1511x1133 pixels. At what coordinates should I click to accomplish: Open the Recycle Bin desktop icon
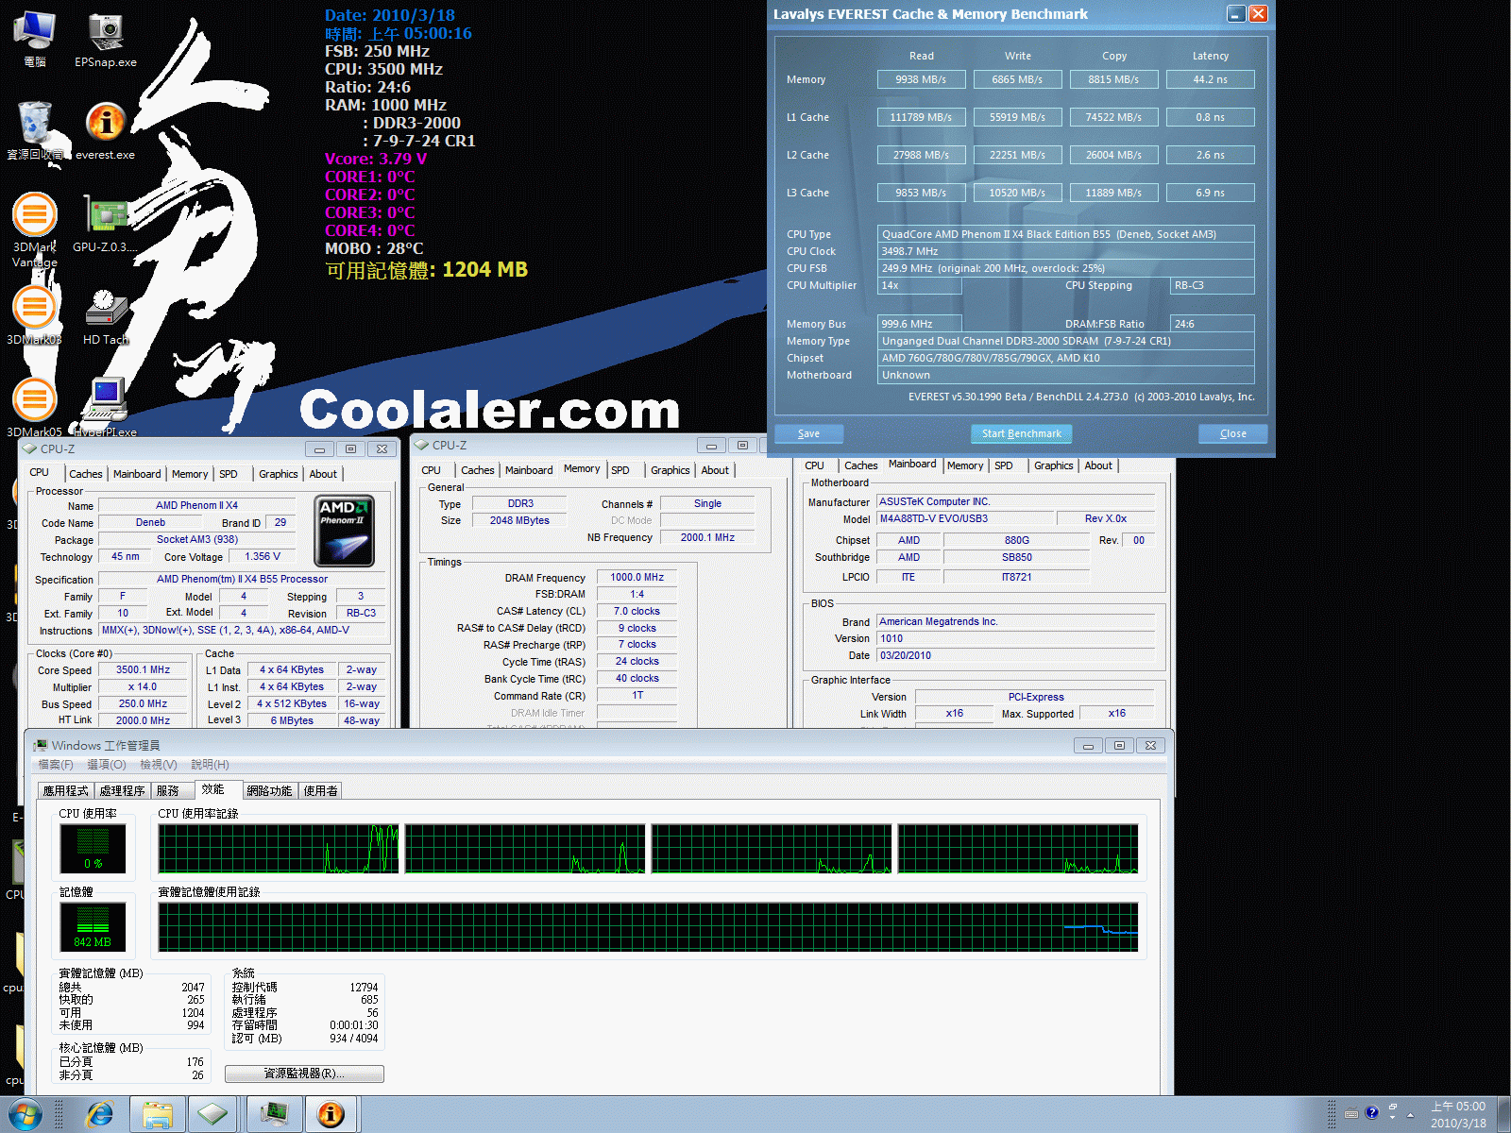[35, 130]
